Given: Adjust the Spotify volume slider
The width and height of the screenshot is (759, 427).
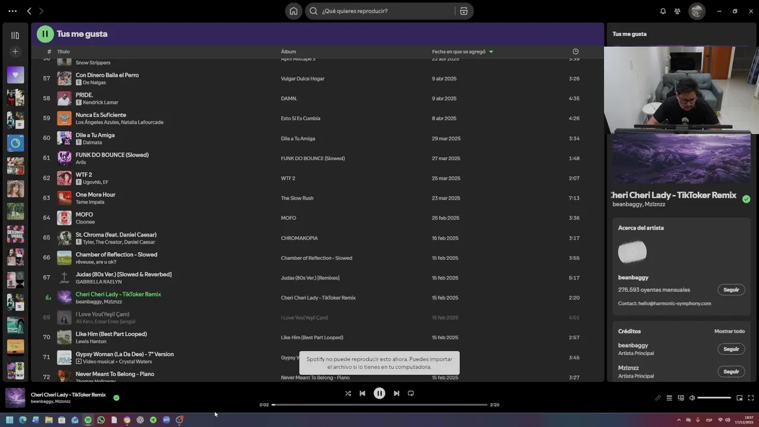Looking at the screenshot, I should pos(714,398).
